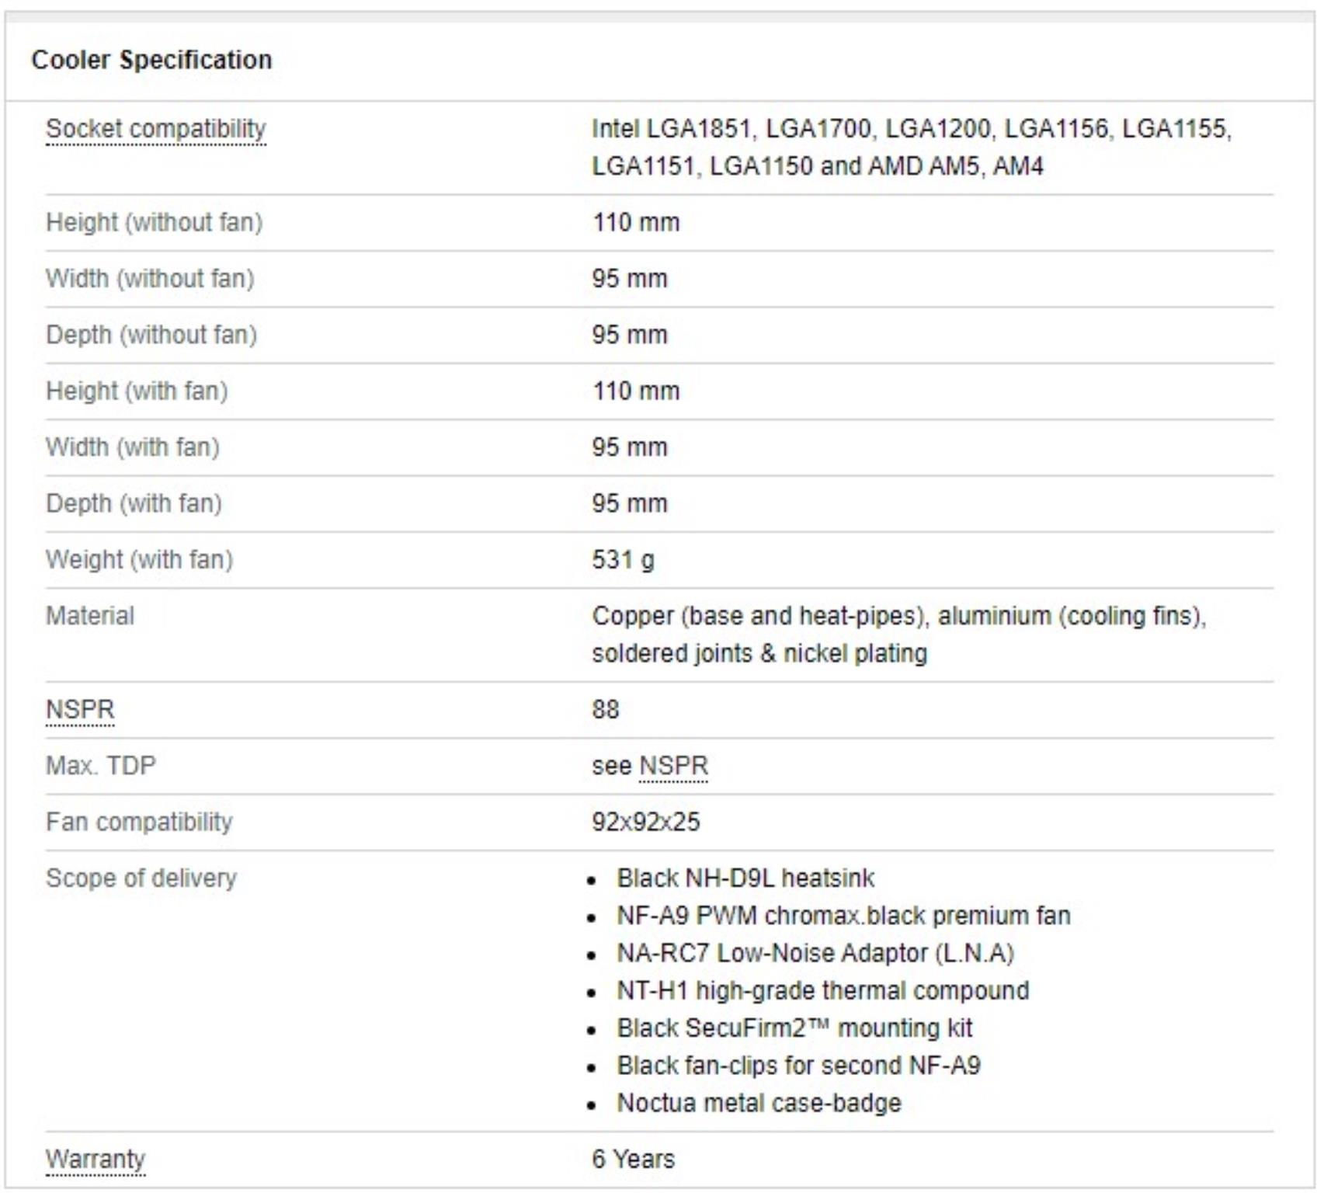Click the 110 mm value for Height (with fan)
Viewport: 1324px width, 1193px height.
point(636,391)
